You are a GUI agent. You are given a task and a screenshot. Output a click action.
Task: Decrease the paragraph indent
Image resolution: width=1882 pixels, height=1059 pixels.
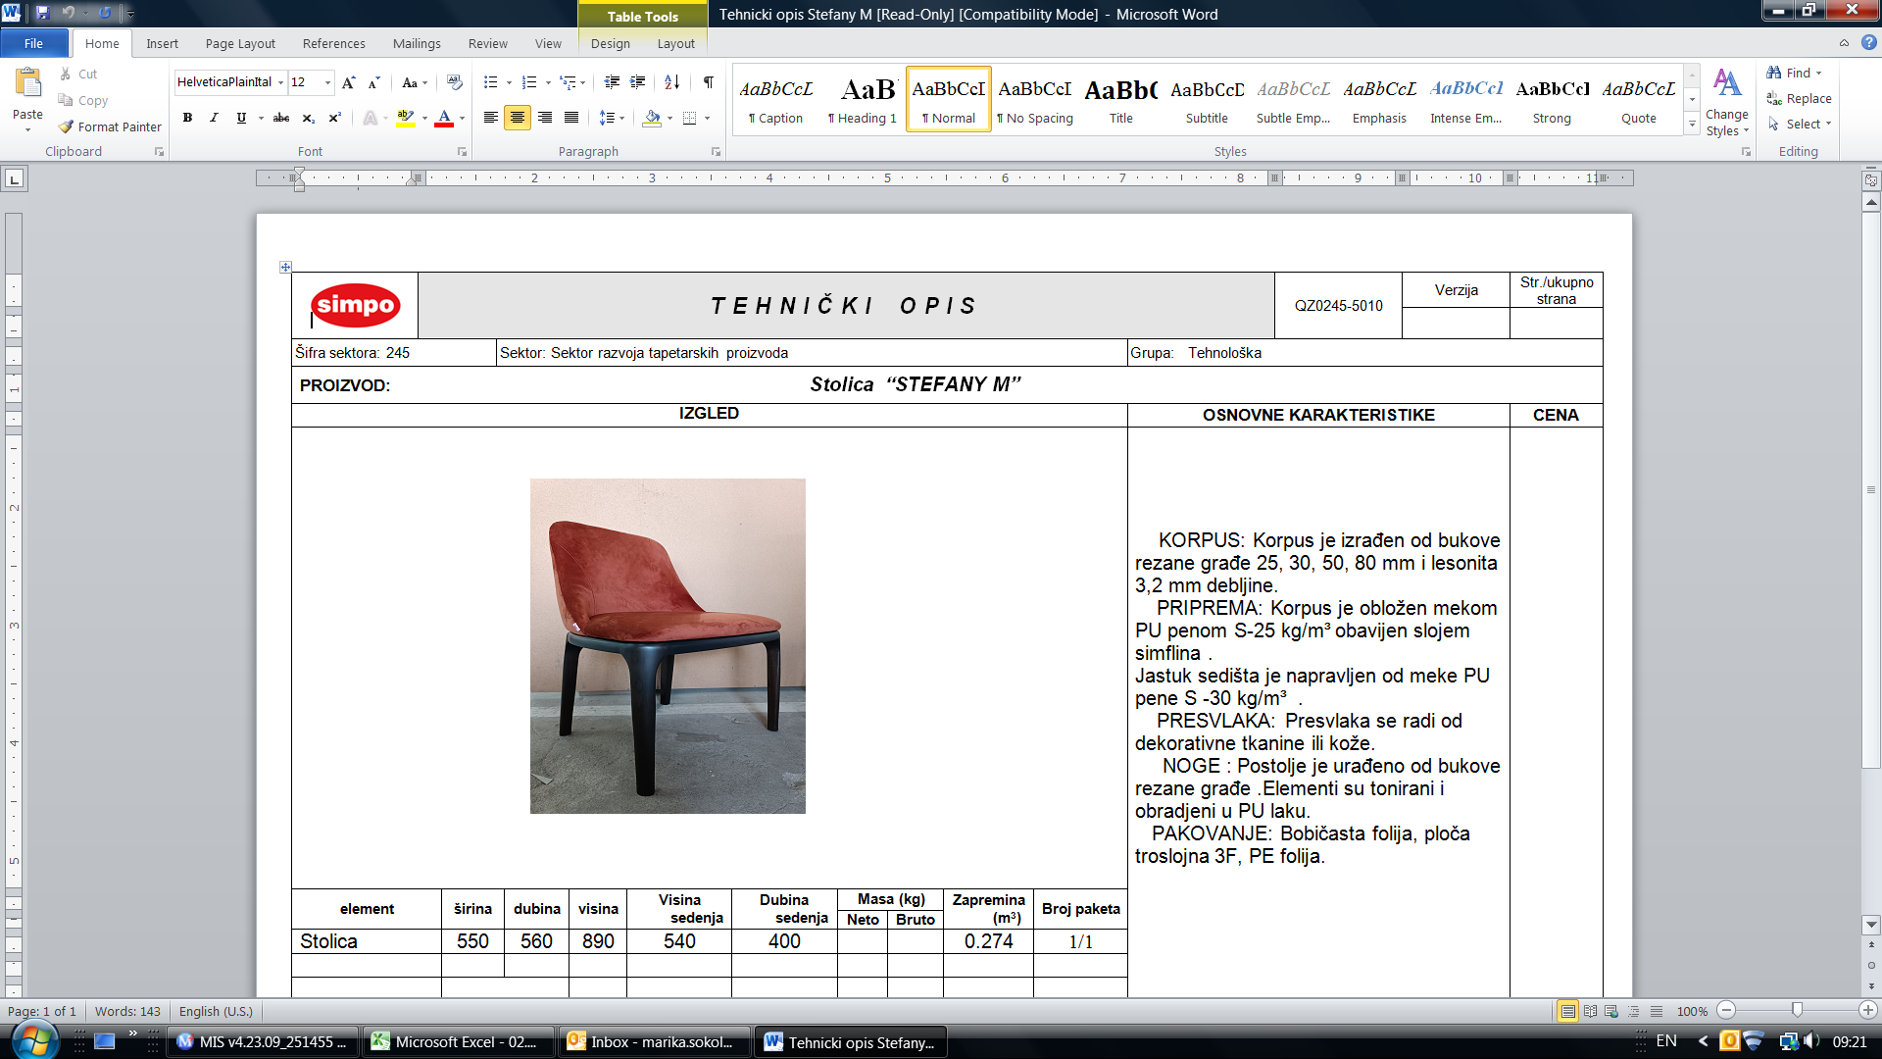point(612,82)
